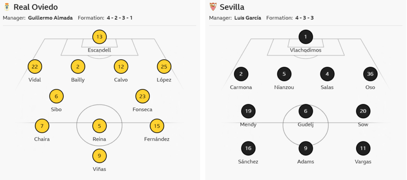Select Reina's number 5 badge
Screen dimensions: 407x180
tap(99, 126)
